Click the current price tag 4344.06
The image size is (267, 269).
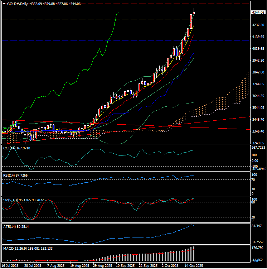click(258, 13)
